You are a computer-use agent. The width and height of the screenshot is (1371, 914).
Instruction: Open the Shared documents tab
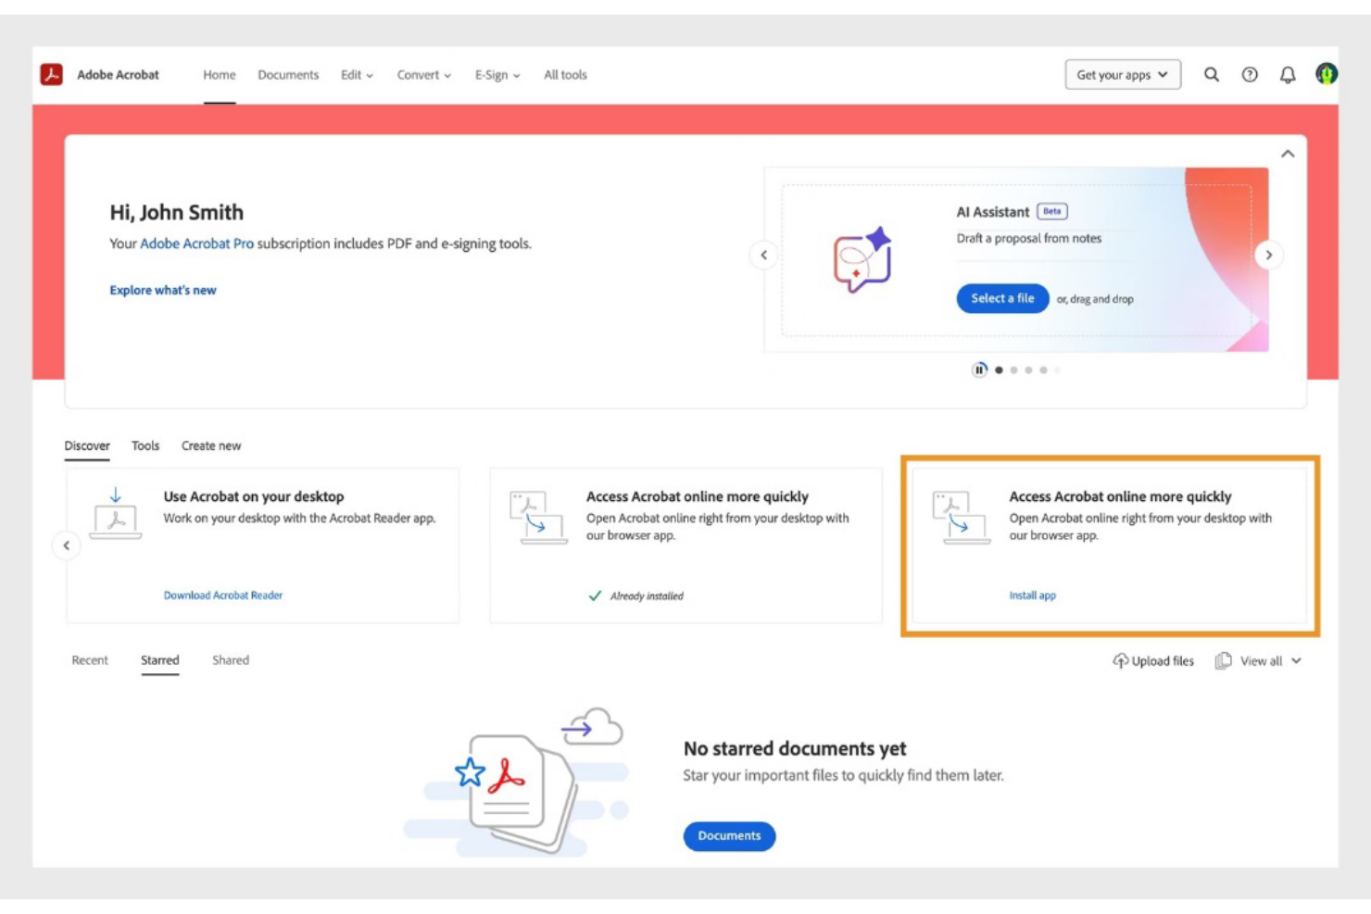click(x=230, y=659)
